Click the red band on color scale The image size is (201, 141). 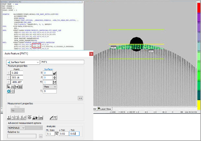[x=199, y=7]
